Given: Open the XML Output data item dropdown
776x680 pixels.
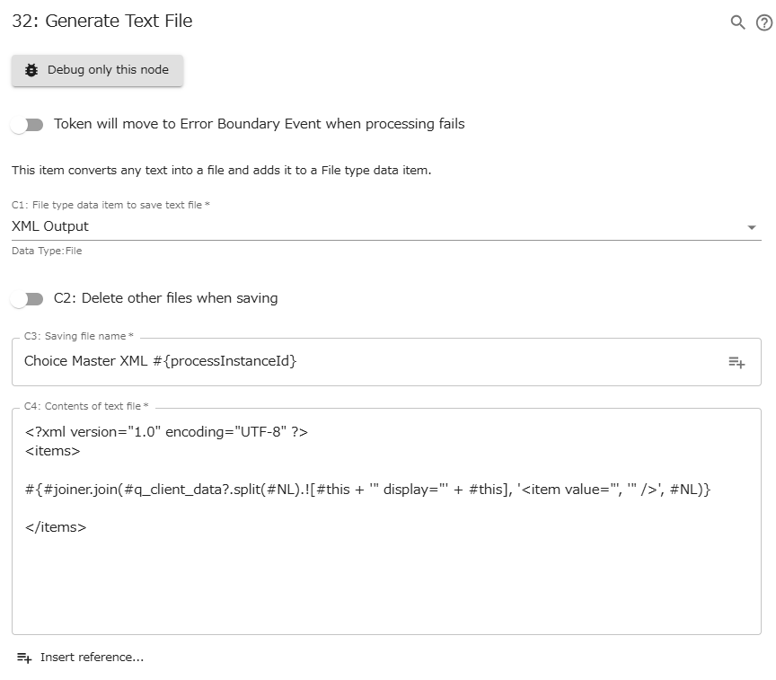Looking at the screenshot, I should pyautogui.click(x=359, y=226).
